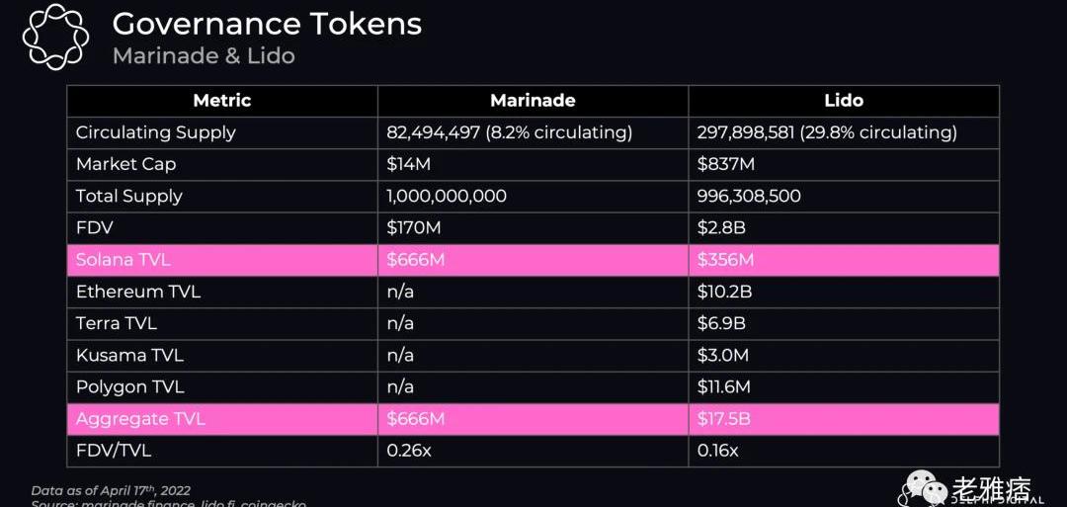The width and height of the screenshot is (1067, 507).
Task: Click the pink Aggregate TVL row label
Action: coord(140,419)
